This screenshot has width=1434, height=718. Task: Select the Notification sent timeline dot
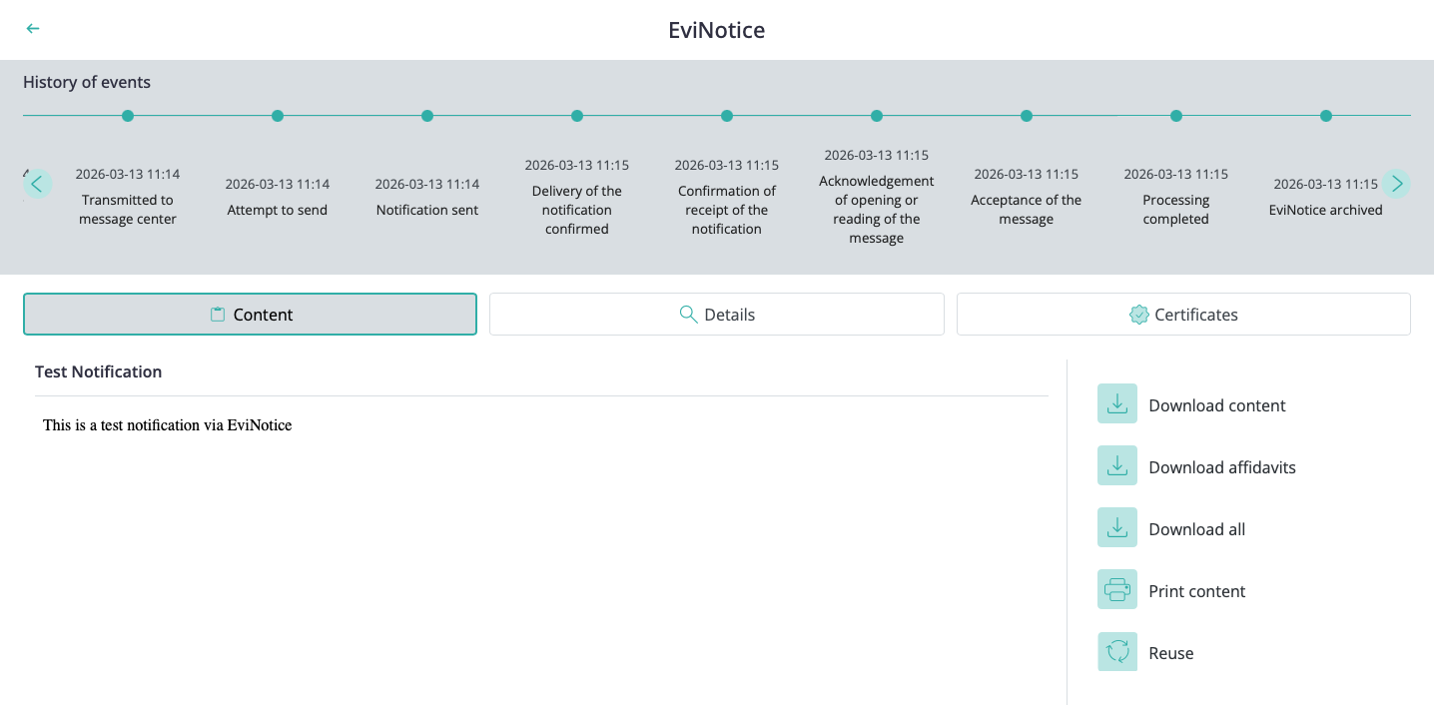[427, 116]
